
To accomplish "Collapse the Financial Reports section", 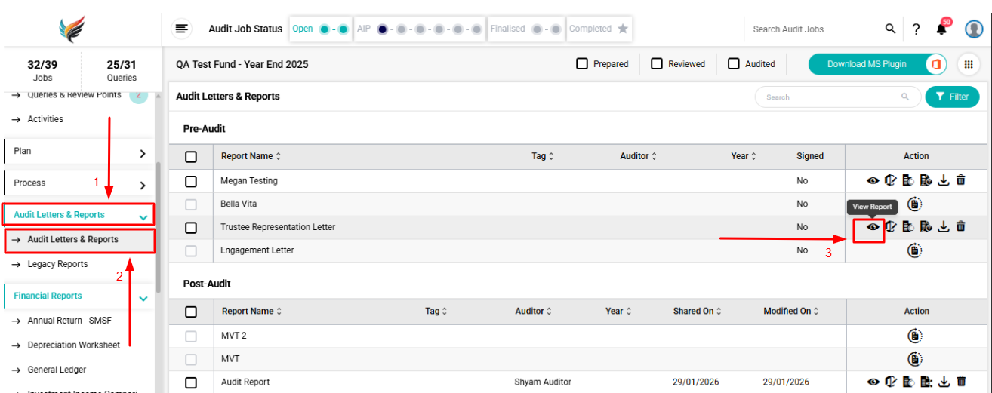I will click(x=143, y=297).
